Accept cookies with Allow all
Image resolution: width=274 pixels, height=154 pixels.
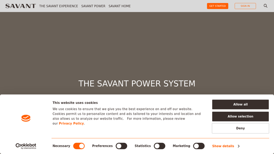[240, 104]
